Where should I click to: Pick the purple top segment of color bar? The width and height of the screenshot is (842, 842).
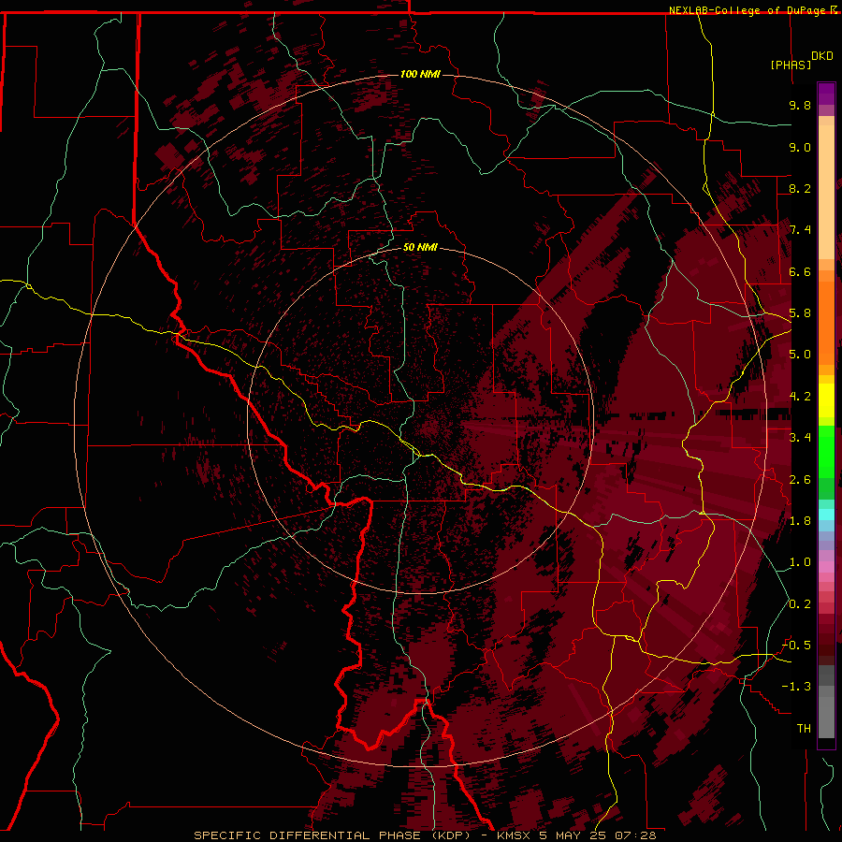(826, 94)
